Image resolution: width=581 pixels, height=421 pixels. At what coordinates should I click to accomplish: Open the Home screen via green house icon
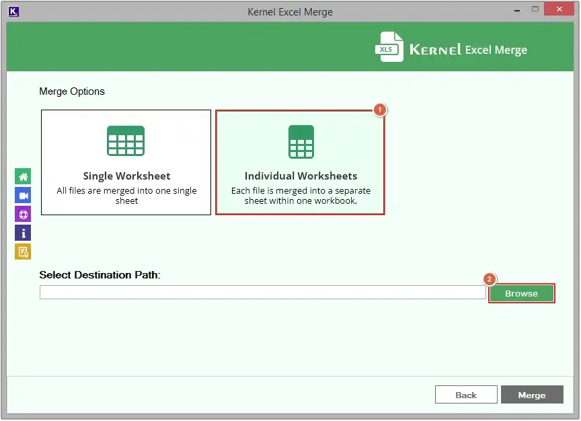[22, 177]
